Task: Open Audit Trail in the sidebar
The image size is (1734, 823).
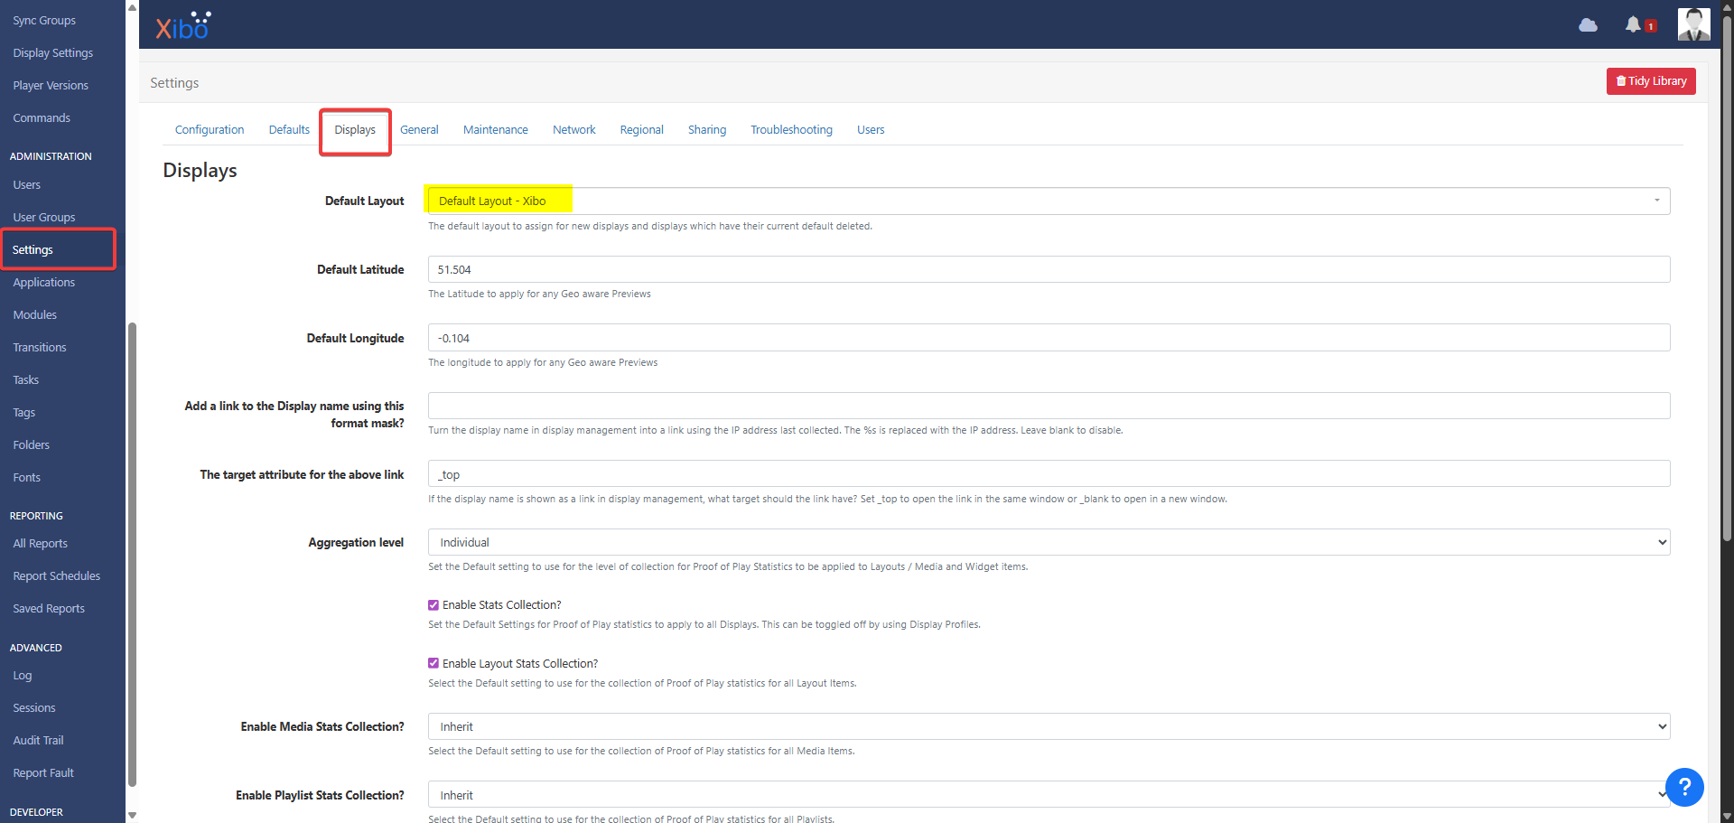Action: (x=38, y=741)
